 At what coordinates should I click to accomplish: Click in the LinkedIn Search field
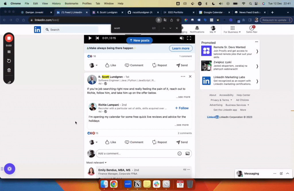(71, 30)
